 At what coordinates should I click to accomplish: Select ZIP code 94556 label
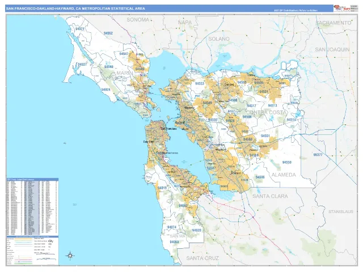[213, 120]
